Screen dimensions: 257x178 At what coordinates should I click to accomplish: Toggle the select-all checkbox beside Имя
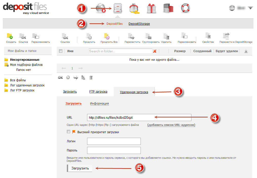pyautogui.click(x=61, y=51)
